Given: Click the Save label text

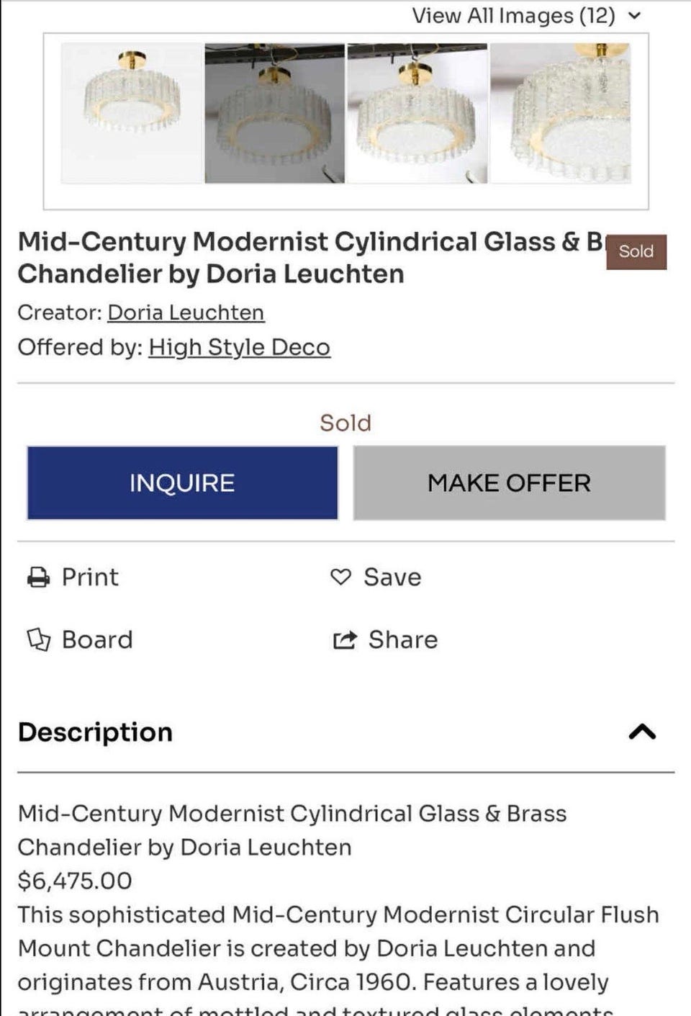Looking at the screenshot, I should [392, 577].
